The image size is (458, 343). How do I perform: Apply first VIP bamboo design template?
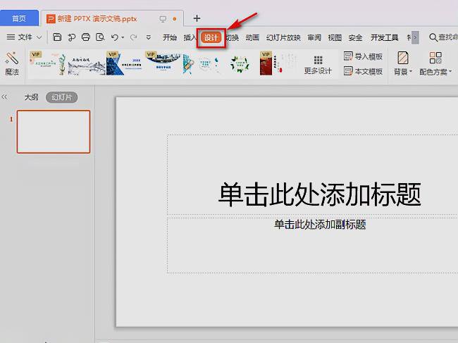coord(48,63)
